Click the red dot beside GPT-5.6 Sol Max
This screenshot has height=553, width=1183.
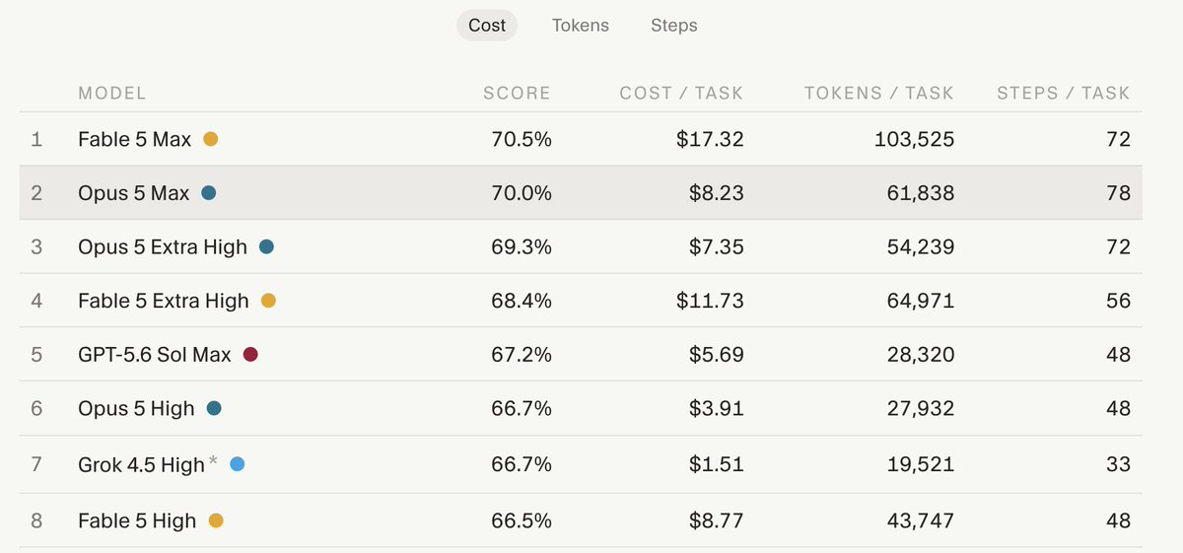(250, 354)
